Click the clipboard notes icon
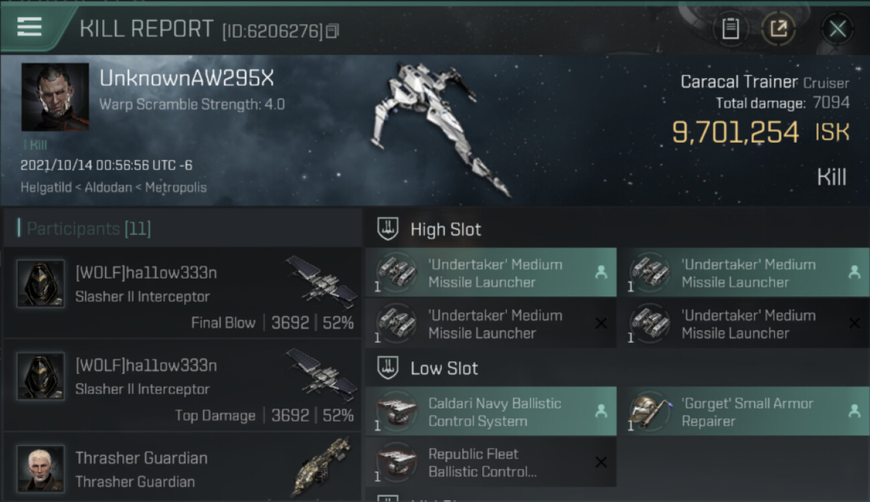Image resolution: width=870 pixels, height=502 pixels. [x=730, y=29]
